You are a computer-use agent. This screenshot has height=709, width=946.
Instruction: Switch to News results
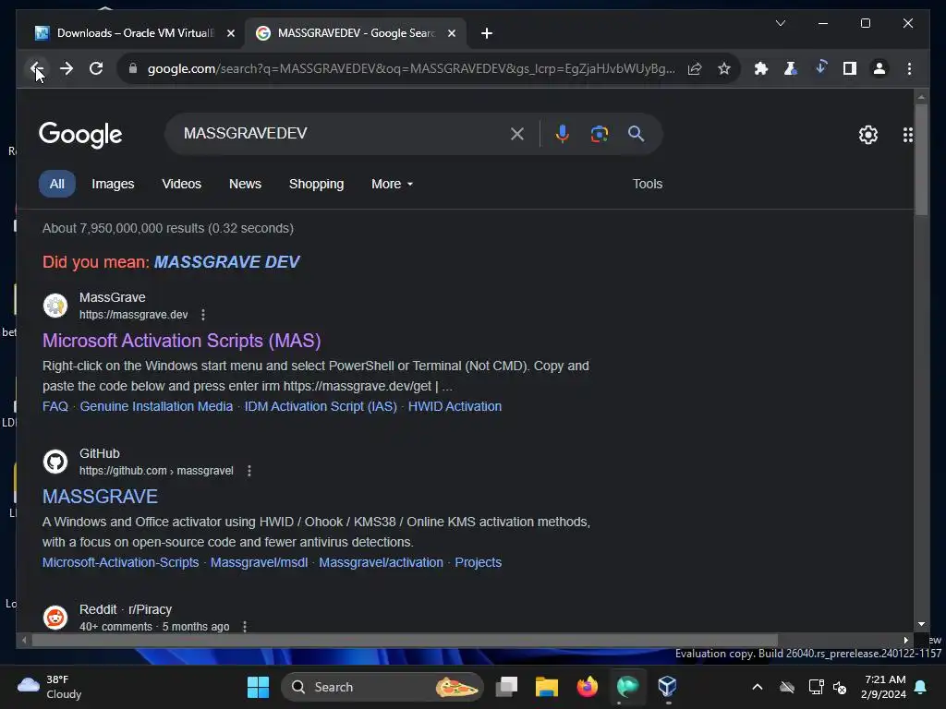click(x=245, y=184)
